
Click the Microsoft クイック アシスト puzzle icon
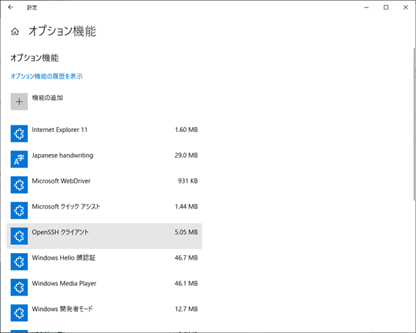(x=19, y=211)
